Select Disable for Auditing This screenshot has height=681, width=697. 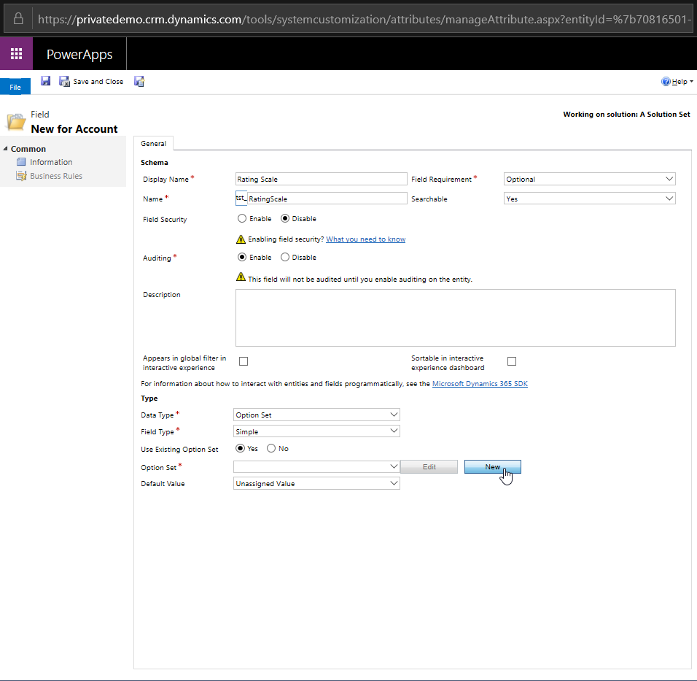pyautogui.click(x=285, y=257)
